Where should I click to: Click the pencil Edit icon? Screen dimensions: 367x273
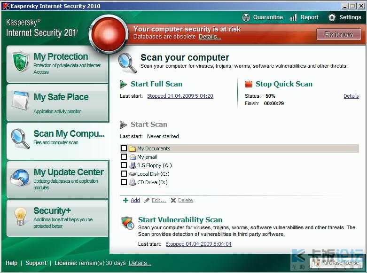[147, 201]
